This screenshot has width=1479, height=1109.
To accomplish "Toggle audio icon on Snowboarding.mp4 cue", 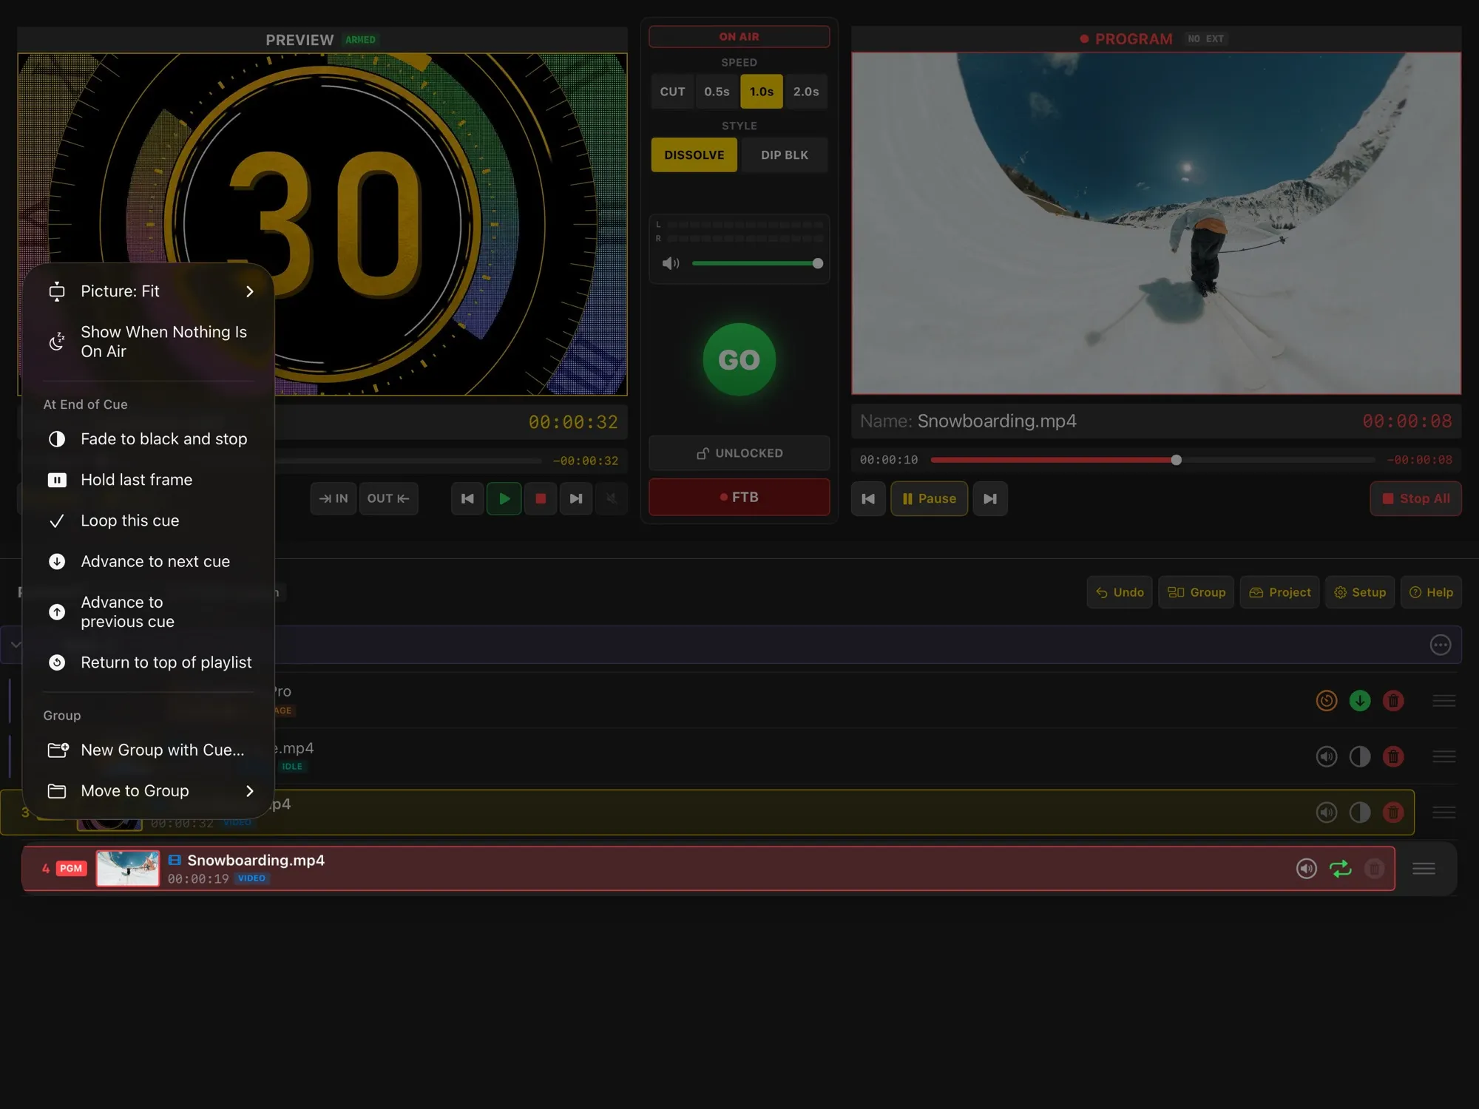I will [1307, 869].
